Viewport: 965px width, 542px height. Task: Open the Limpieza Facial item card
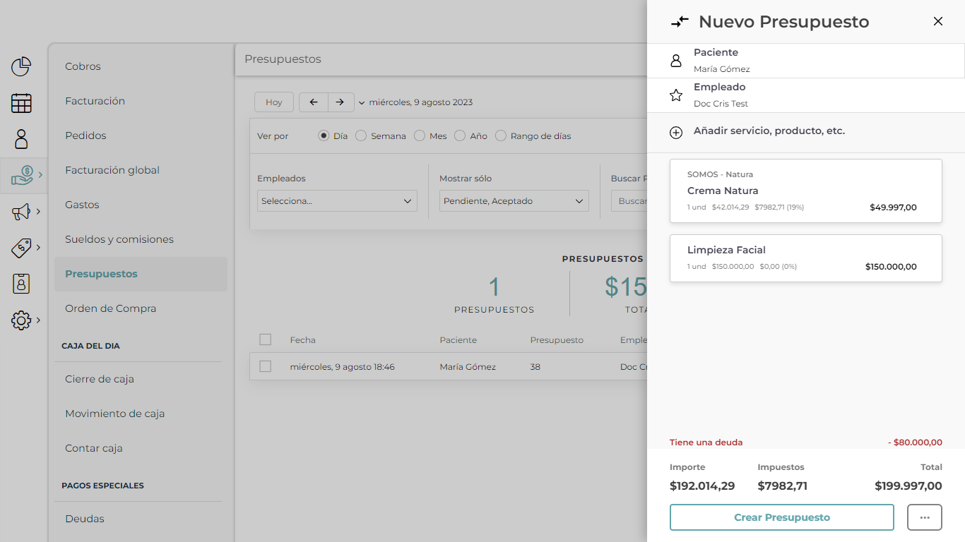coord(806,258)
